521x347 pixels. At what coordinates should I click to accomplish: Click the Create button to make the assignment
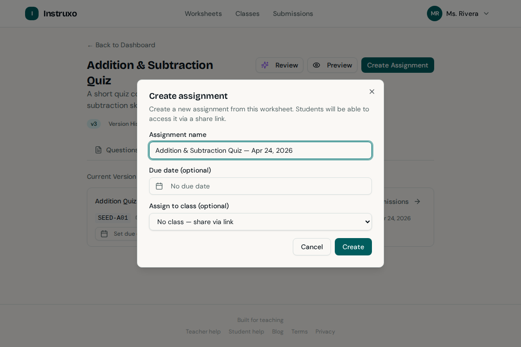point(353,247)
